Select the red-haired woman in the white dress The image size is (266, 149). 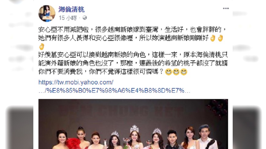pos(190,138)
